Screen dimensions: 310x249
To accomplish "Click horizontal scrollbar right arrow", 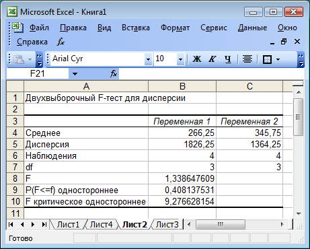I will coord(282,224).
